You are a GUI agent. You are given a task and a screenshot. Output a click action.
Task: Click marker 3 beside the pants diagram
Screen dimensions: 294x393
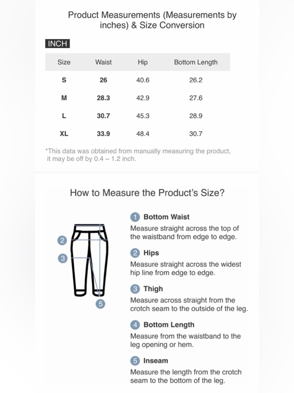point(62,259)
